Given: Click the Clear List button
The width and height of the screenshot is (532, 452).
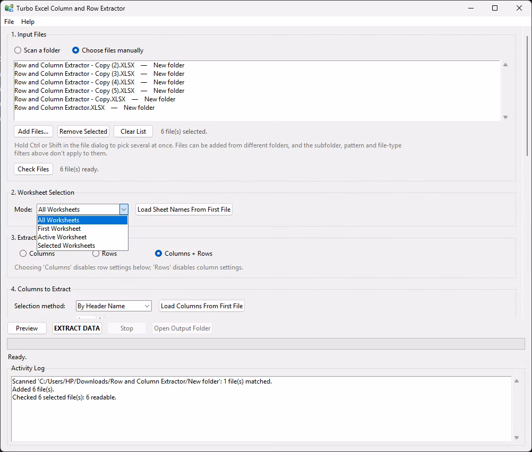Looking at the screenshot, I should (133, 132).
